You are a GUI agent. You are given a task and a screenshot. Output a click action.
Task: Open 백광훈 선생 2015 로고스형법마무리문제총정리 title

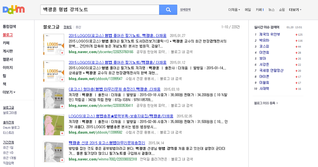(x=107, y=143)
